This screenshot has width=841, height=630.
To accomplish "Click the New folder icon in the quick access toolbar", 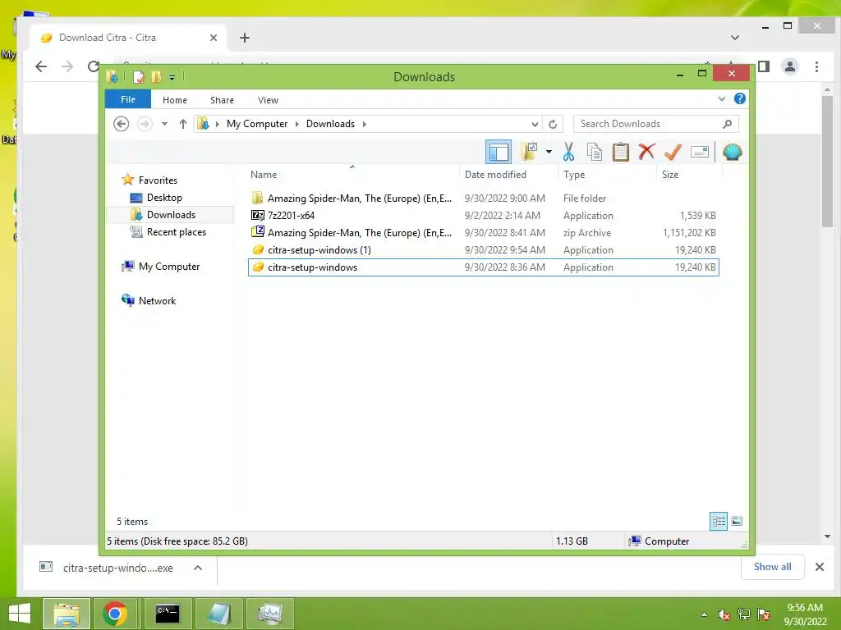I will [x=156, y=77].
